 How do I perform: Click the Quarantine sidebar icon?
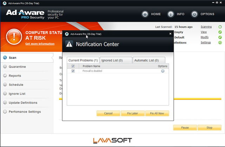click(5, 66)
